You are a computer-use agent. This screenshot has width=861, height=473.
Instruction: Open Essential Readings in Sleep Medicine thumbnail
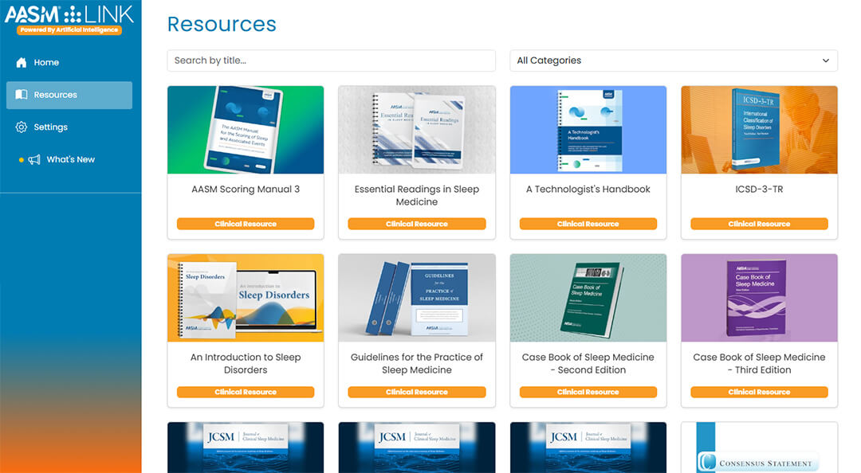(417, 130)
